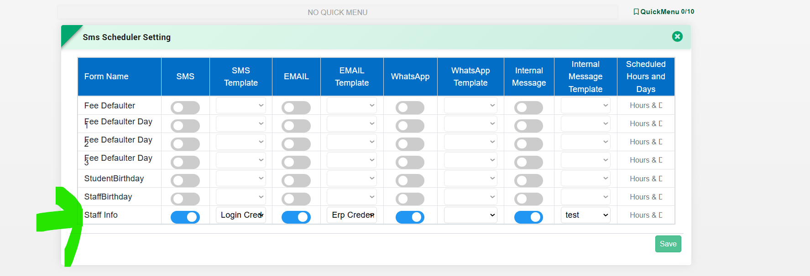Click the SMS column header
Viewport: 810px width, 276px height.
[185, 77]
